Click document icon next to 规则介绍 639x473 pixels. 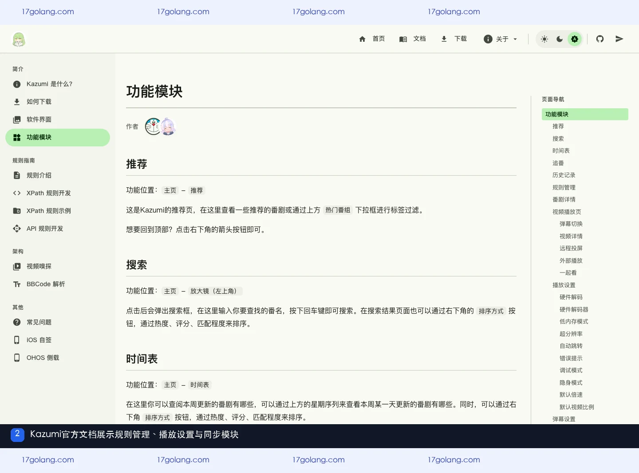17,175
